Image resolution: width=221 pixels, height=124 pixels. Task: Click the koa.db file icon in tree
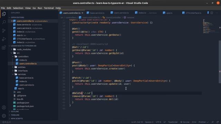click(x=15, y=99)
